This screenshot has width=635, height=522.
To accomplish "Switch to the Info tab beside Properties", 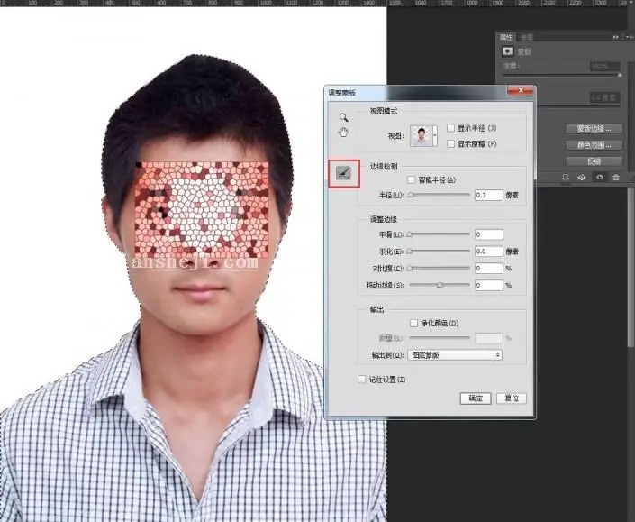I will pyautogui.click(x=527, y=37).
